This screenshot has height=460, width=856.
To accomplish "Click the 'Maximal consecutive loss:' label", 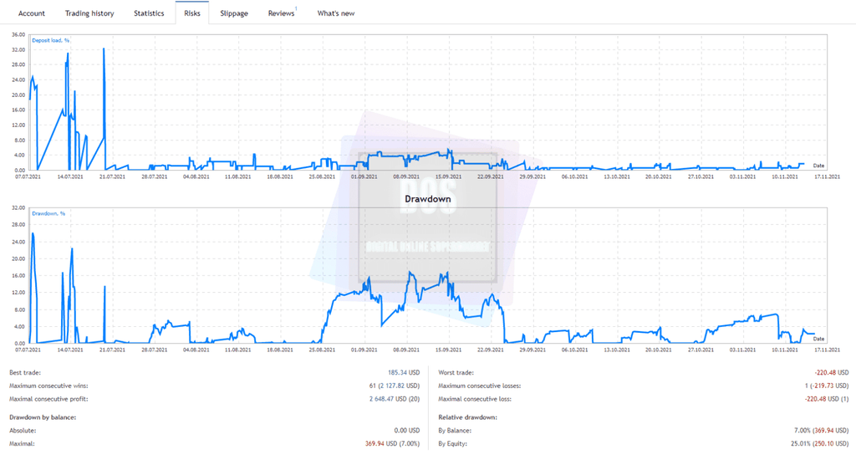I will 475,399.
